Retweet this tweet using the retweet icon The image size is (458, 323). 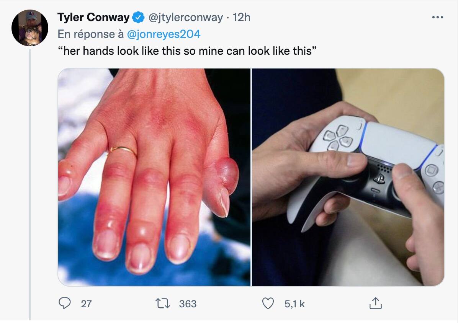click(162, 303)
